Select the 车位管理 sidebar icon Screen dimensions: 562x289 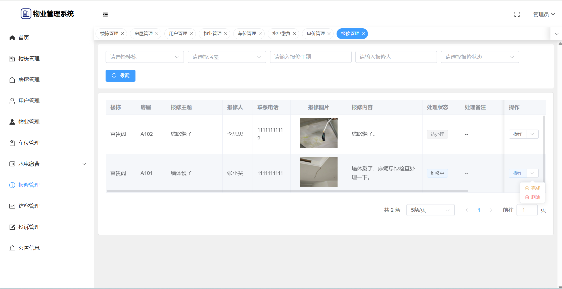point(12,143)
